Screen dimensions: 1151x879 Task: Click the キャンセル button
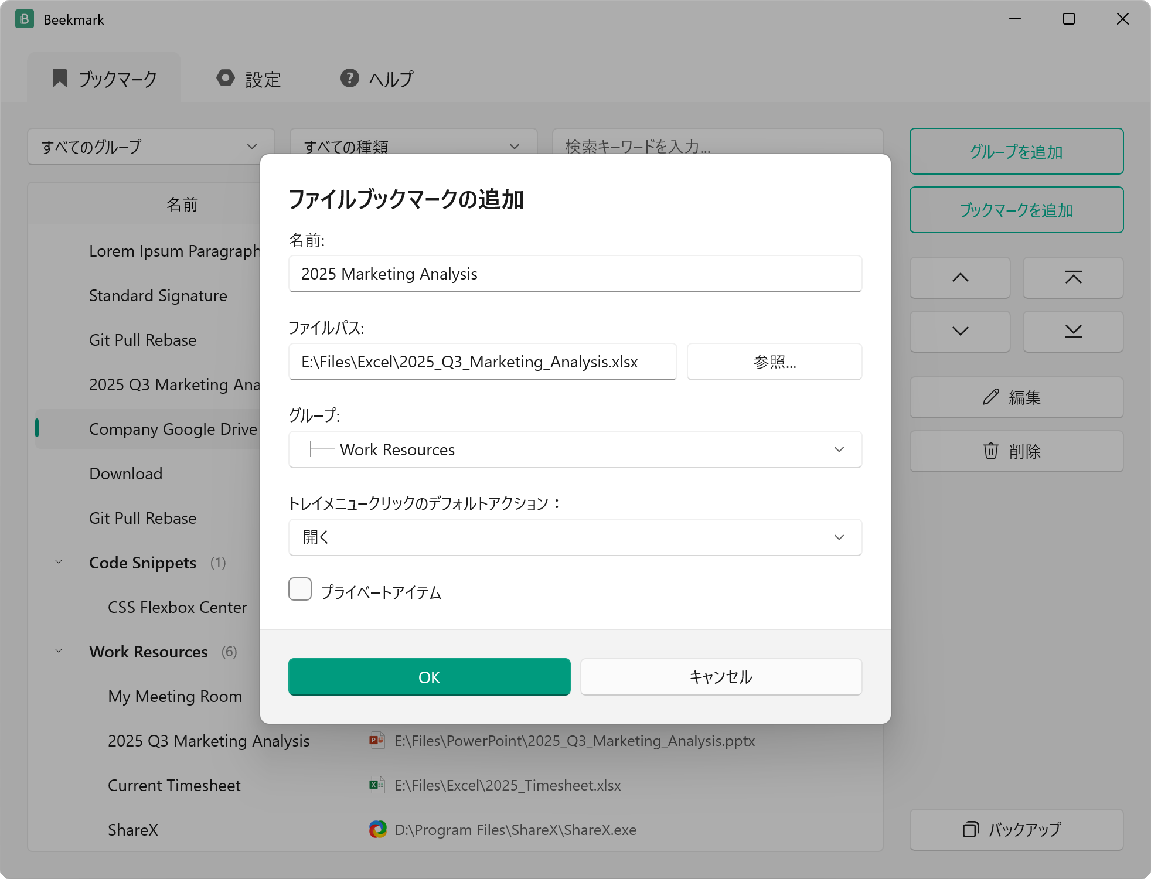(721, 677)
